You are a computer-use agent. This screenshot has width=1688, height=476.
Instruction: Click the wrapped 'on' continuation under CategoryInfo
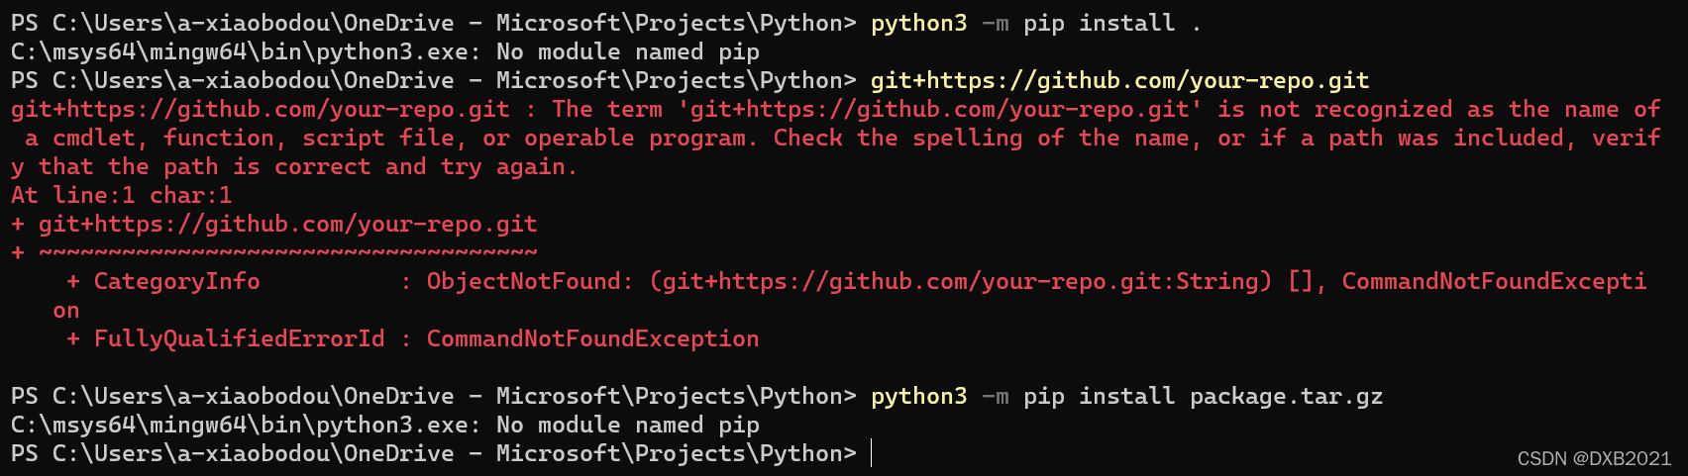[x=65, y=310]
